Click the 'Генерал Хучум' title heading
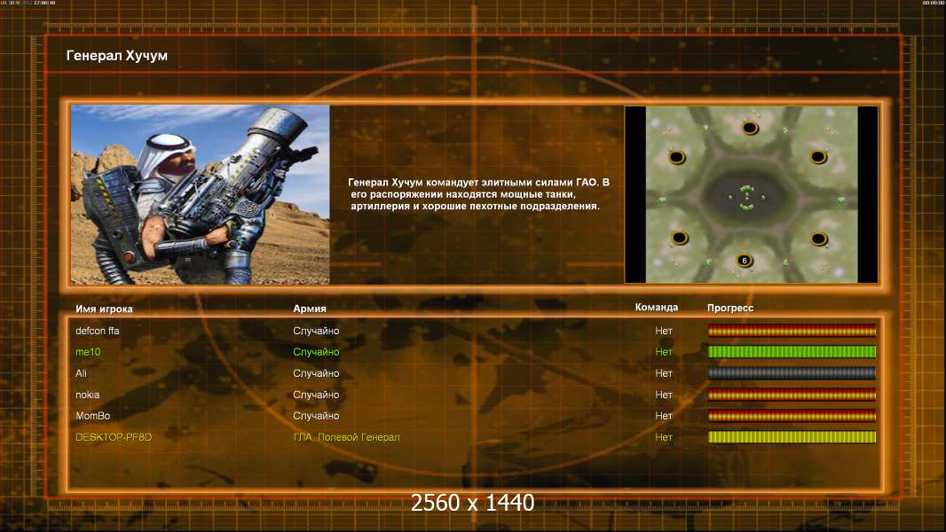Viewport: 946px width, 532px height. (x=117, y=56)
